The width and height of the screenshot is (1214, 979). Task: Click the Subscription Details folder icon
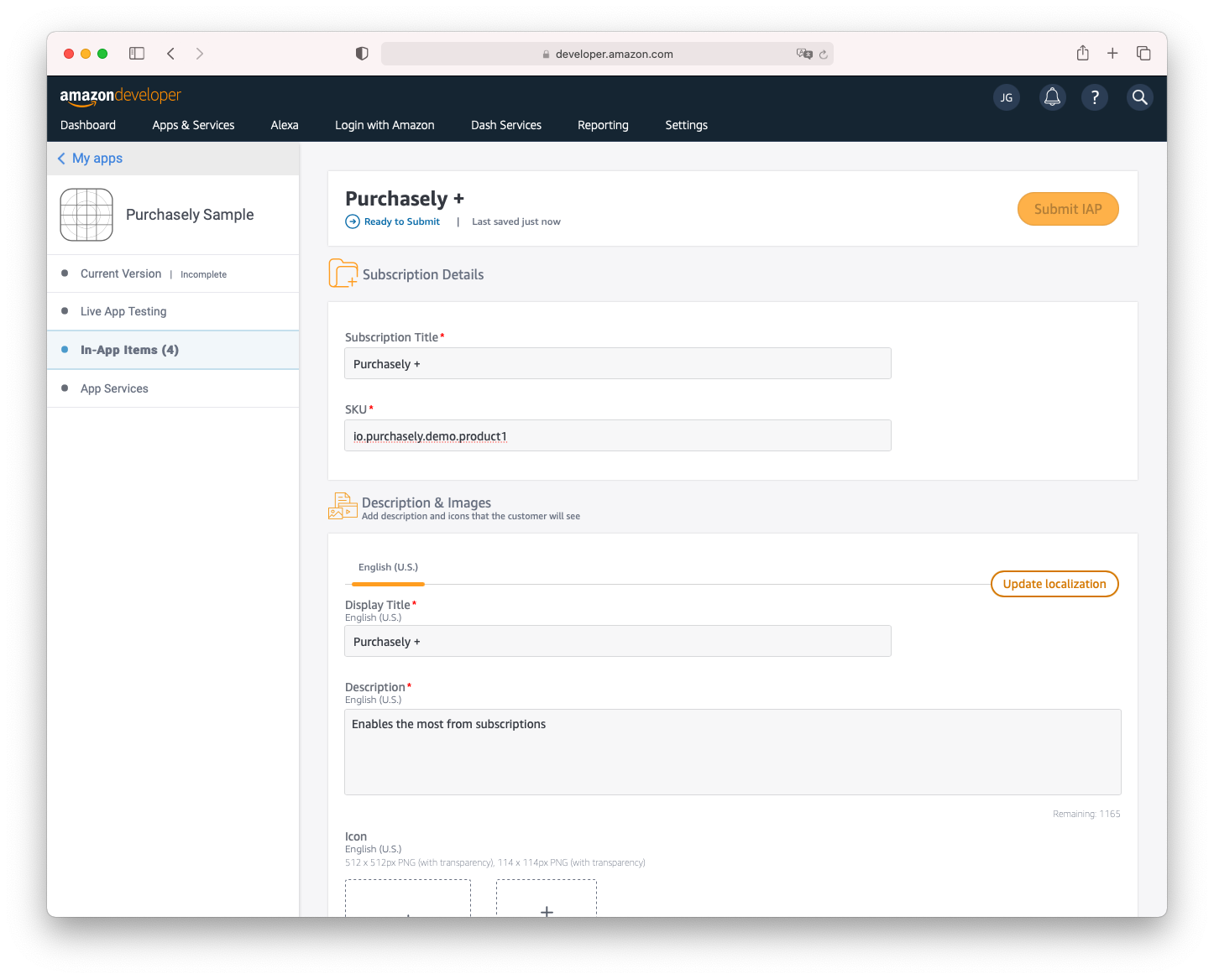click(343, 273)
